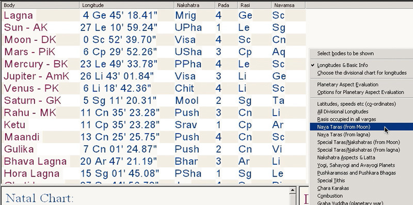The height and width of the screenshot is (205, 413).
Task: Select the 'Moon - DK' row
Action: pos(154,40)
